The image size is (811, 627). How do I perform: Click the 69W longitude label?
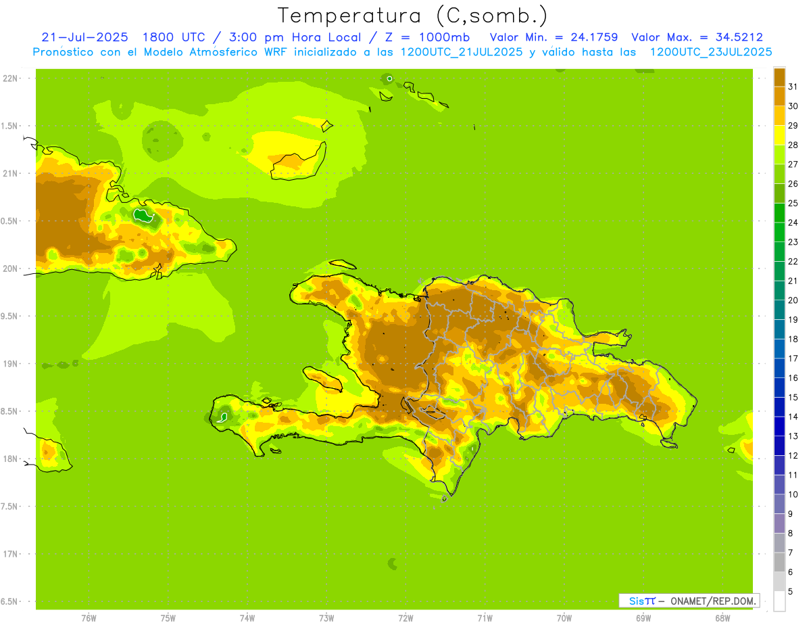pos(643,618)
